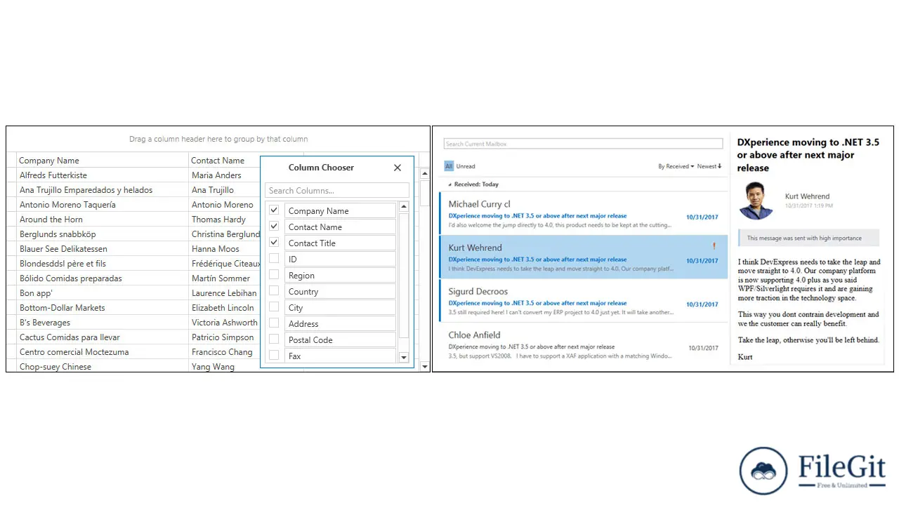This screenshot has height=505, width=899.
Task: Select the Alfreds Futterkiste company cell
Action: pos(103,175)
